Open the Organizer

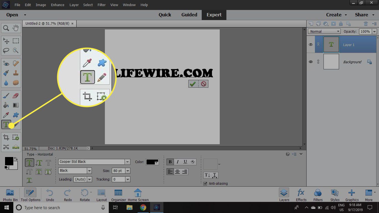118,195
